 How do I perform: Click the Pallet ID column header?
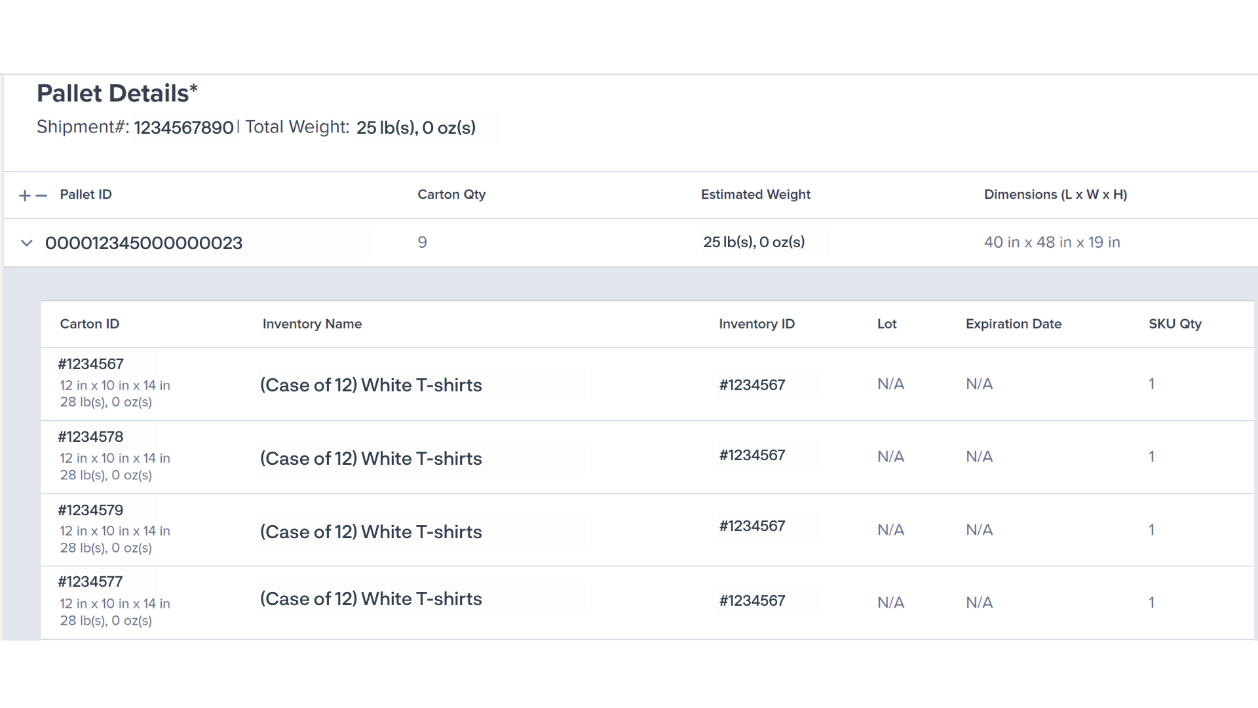tap(86, 195)
